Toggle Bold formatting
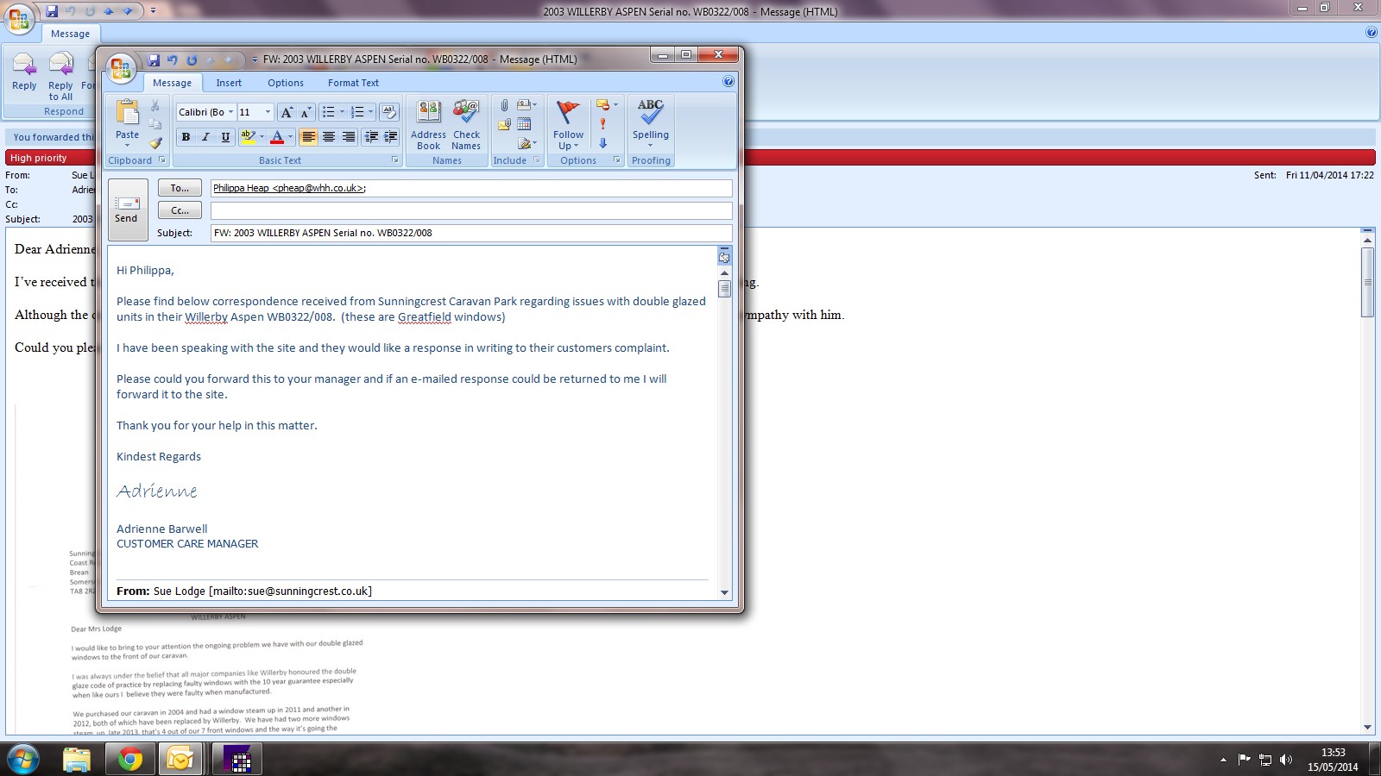1381x776 pixels. point(186,137)
